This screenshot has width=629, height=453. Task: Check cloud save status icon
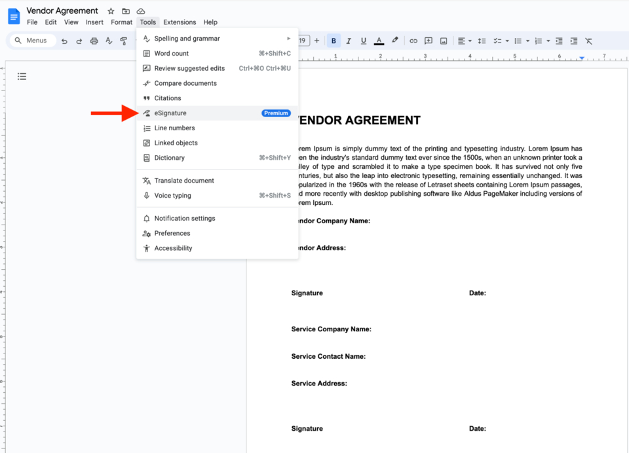(x=141, y=11)
